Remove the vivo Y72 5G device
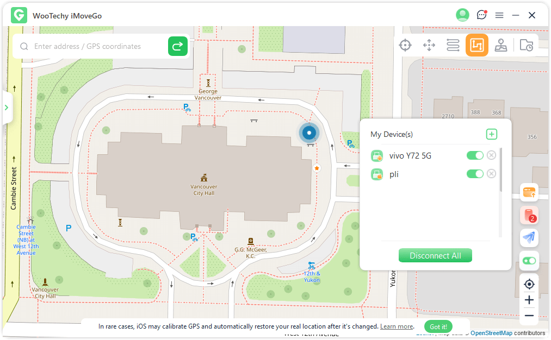 491,156
